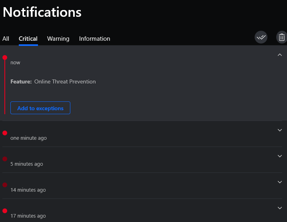Mark all notifications as read
This screenshot has width=287, height=222.
pos(261,37)
